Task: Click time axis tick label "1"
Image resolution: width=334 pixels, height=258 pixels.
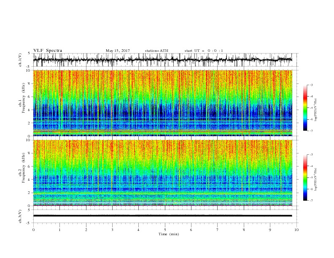Action: [x=59, y=230]
